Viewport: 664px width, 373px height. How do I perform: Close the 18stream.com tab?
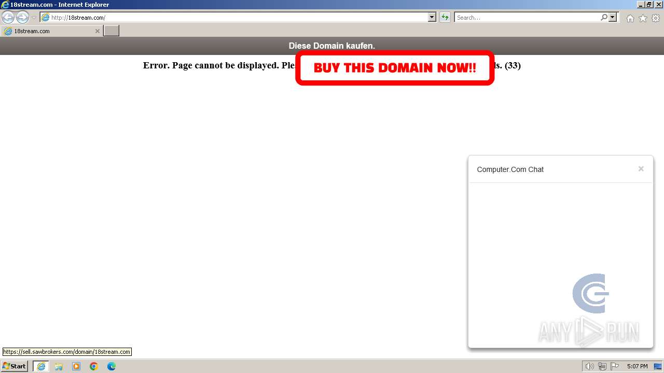pos(97,31)
